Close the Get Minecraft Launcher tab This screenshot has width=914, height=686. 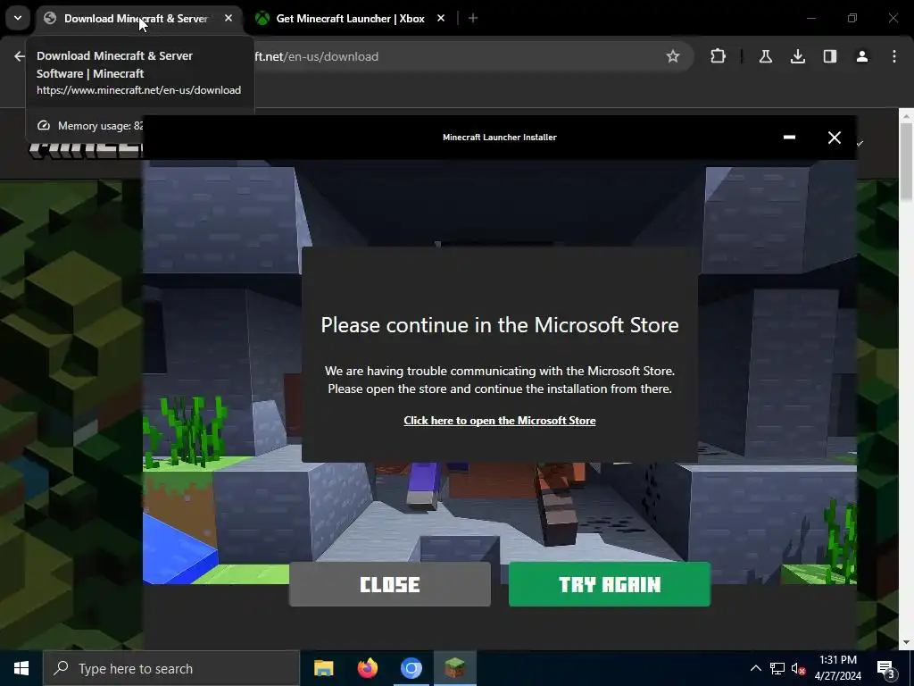441,18
